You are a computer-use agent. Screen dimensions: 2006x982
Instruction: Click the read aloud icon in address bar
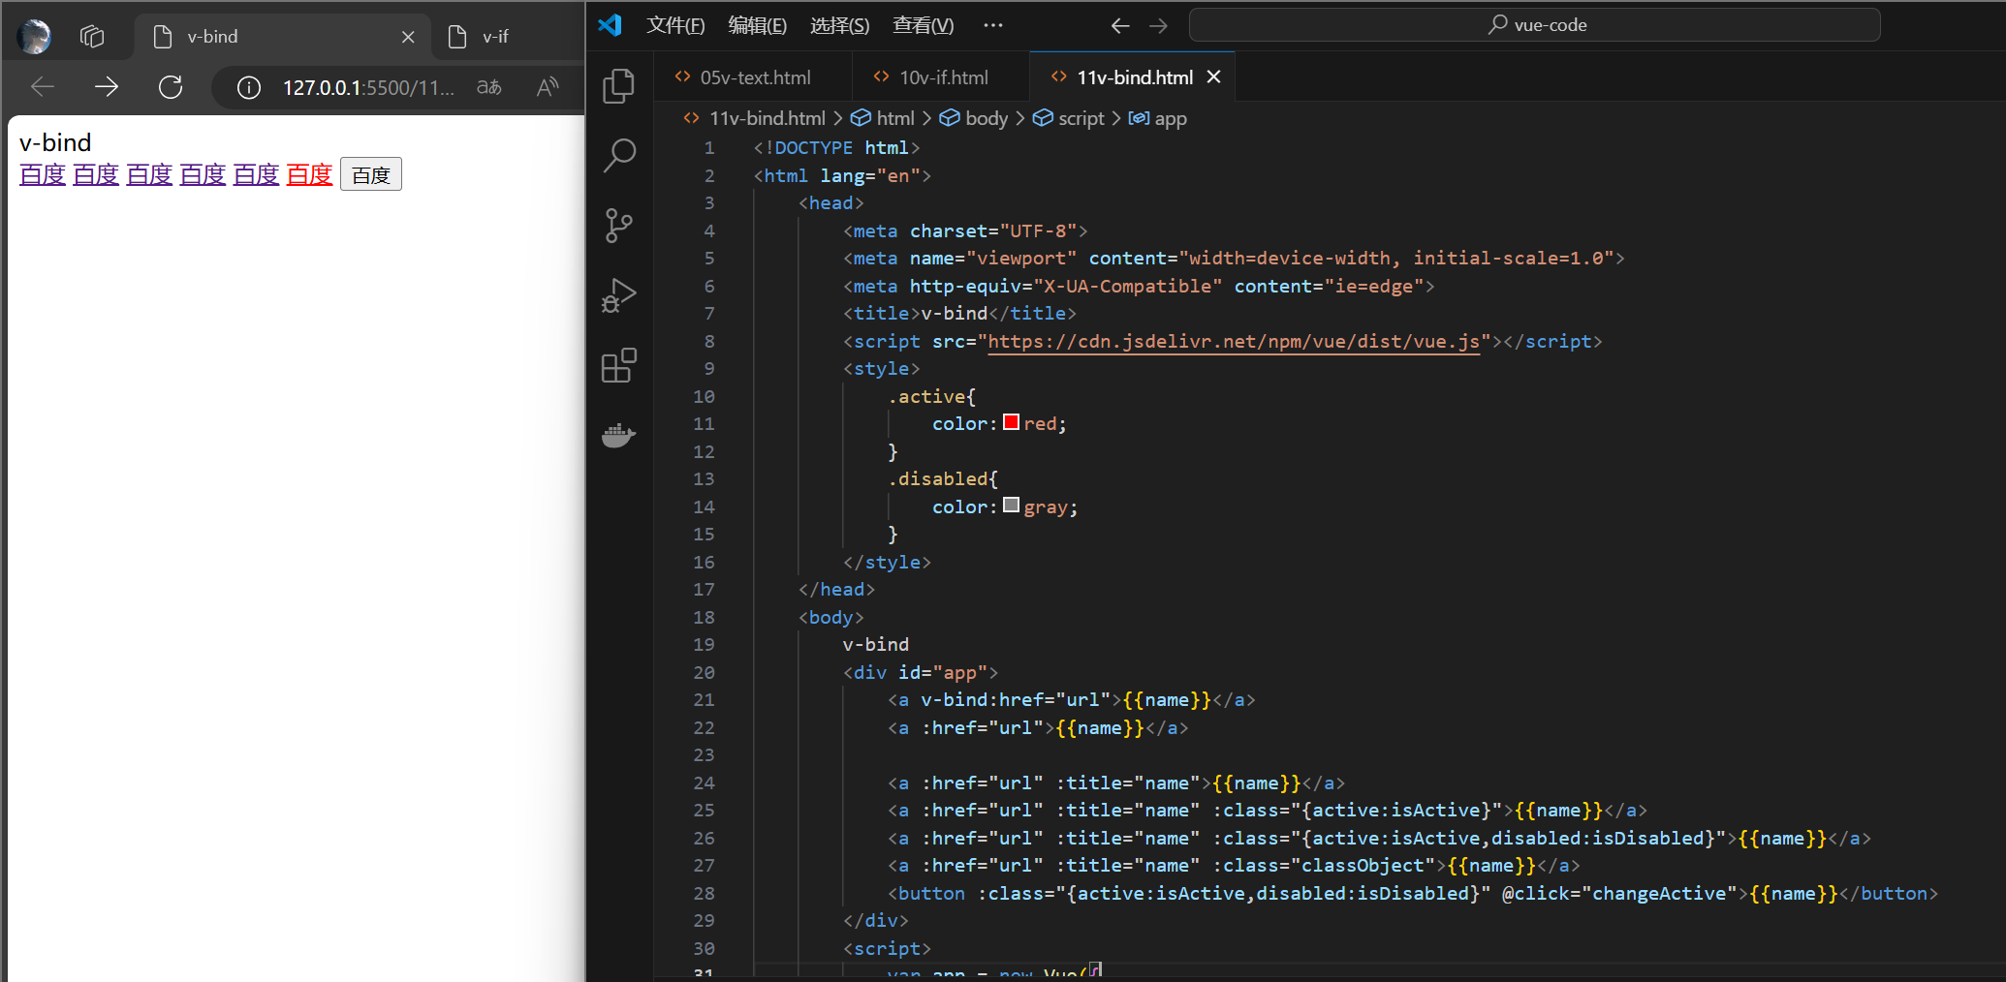click(x=548, y=87)
